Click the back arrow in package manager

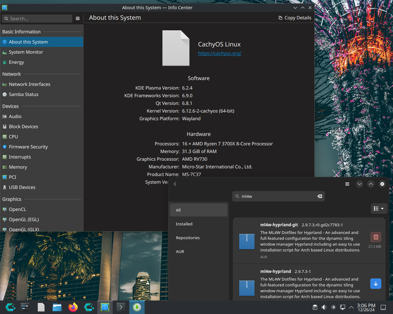pos(175,184)
